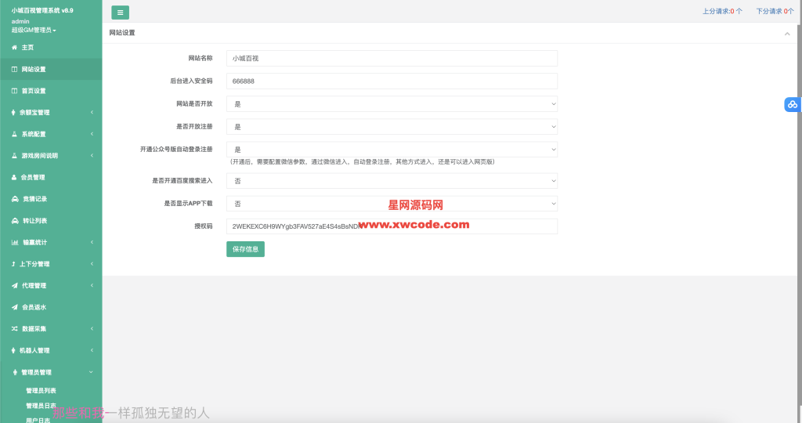This screenshot has width=802, height=423.
Task: Open the 网站是否开放 dropdown
Action: 392,103
